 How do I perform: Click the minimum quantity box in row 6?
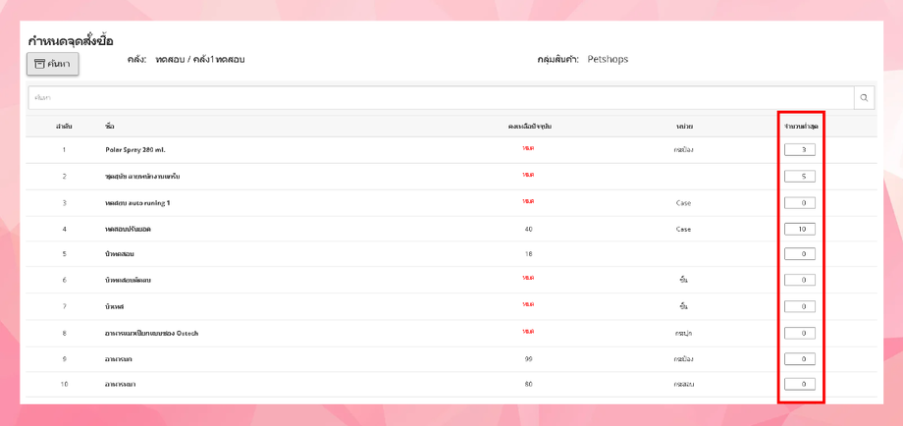800,280
